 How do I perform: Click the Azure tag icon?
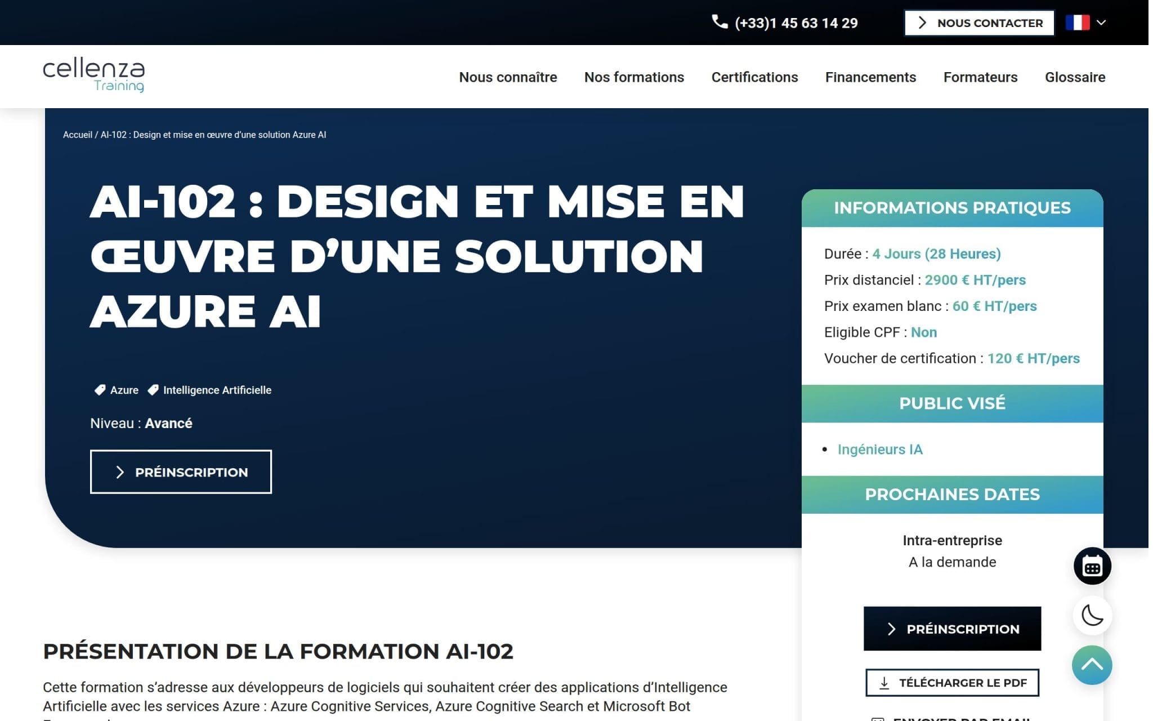coord(100,390)
